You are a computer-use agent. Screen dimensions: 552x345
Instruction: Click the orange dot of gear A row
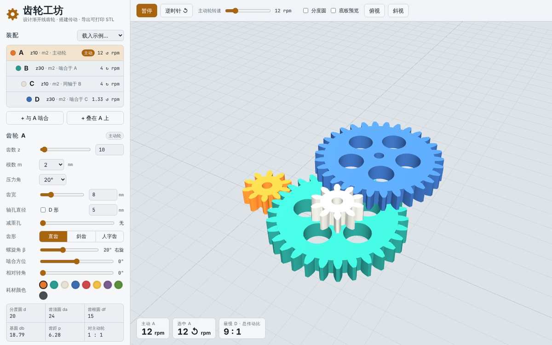coord(13,53)
